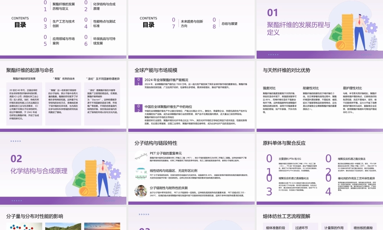Select the 熔体准备阶段 step box

pos(276,227)
